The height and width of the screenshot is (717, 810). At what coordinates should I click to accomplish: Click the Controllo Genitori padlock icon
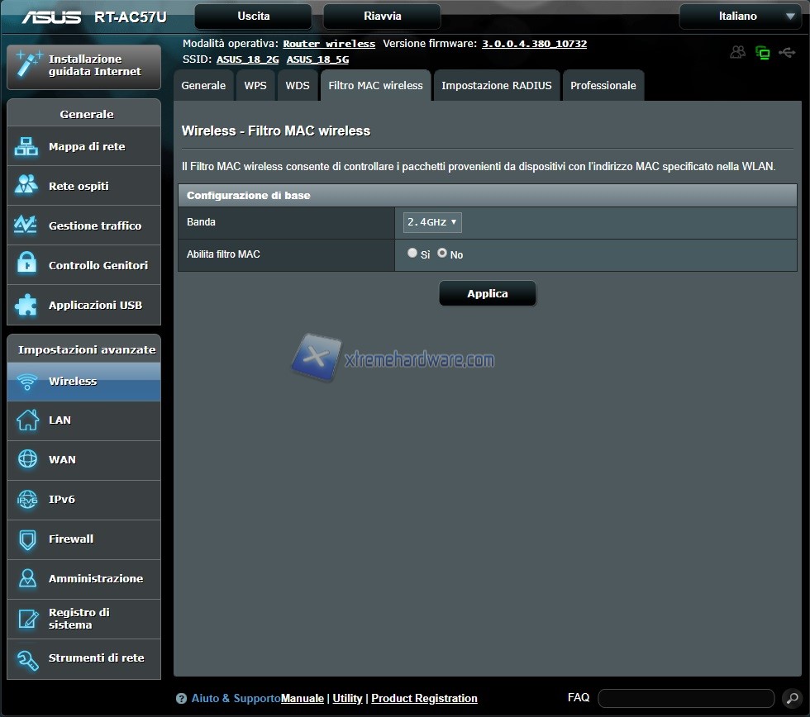[x=26, y=265]
